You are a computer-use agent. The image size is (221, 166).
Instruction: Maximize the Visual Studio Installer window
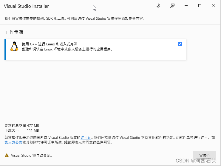pyautogui.click(x=200, y=6)
